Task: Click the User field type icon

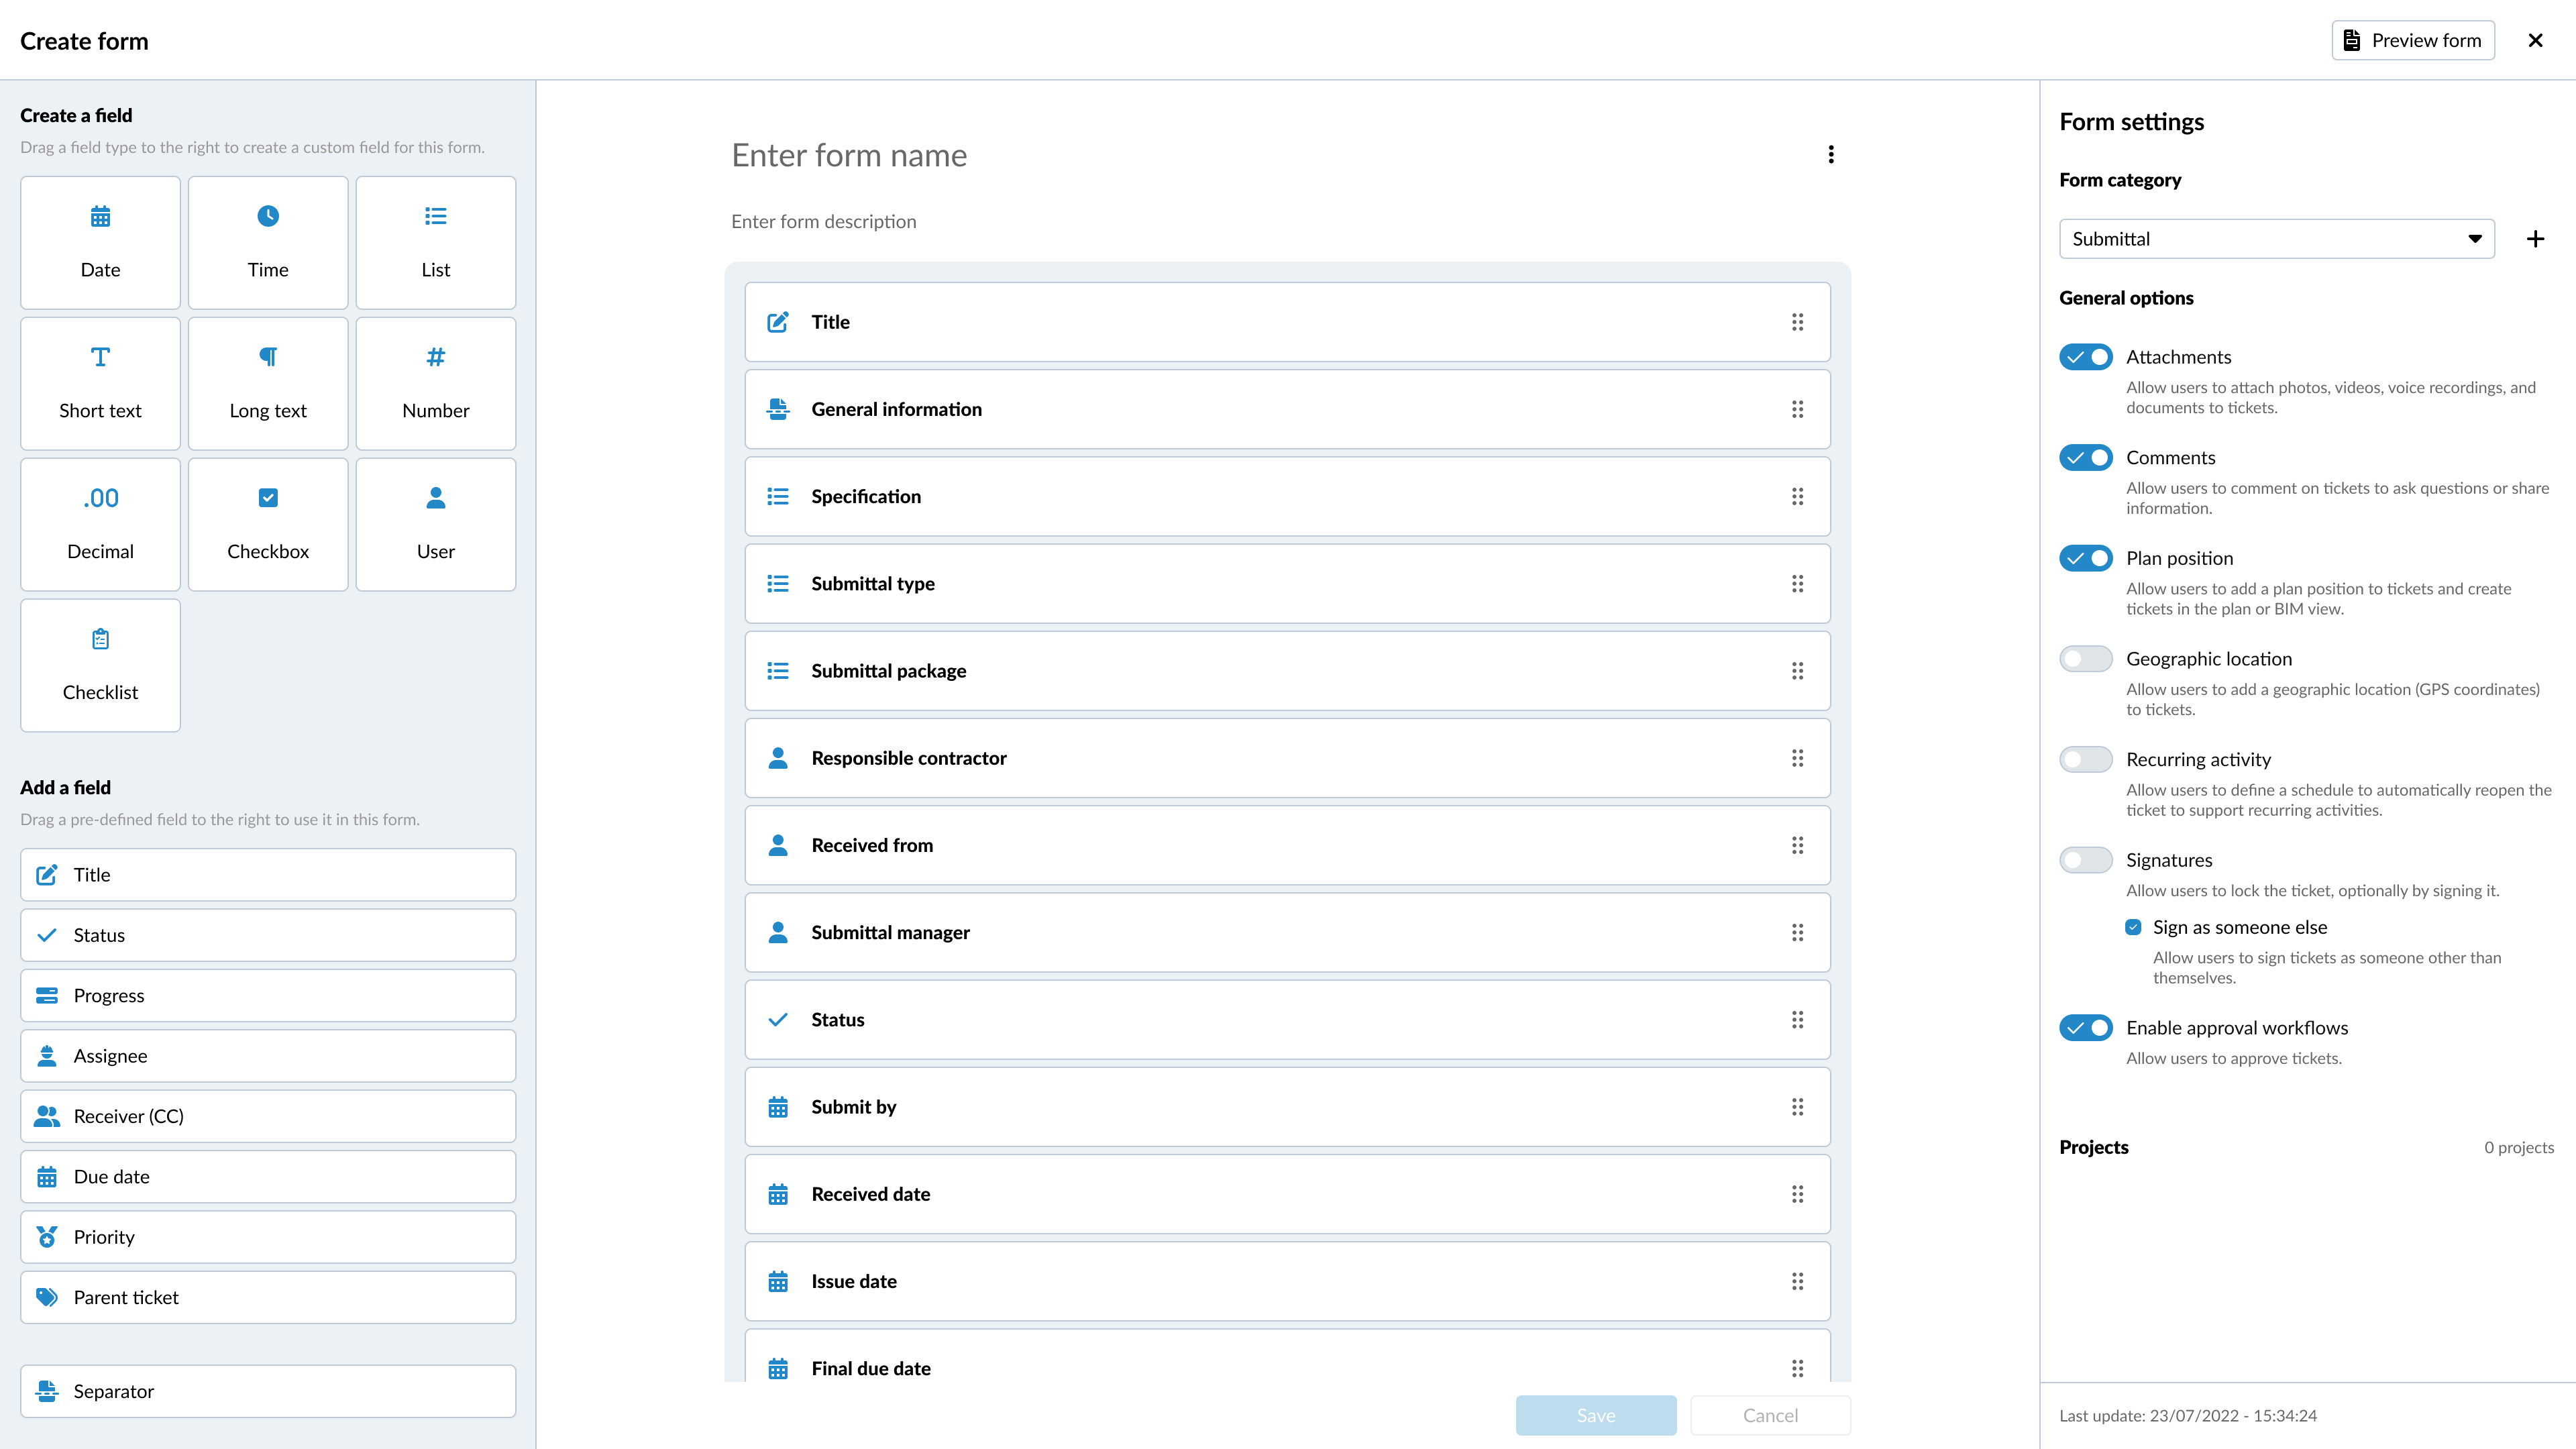Action: point(436,498)
